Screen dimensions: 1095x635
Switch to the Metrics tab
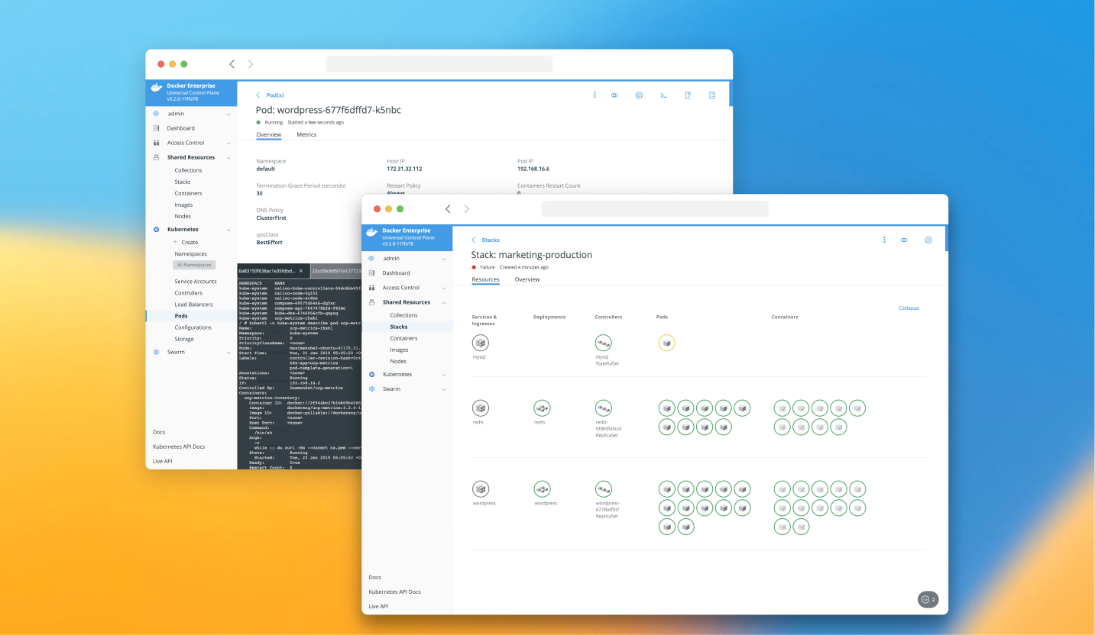point(306,134)
